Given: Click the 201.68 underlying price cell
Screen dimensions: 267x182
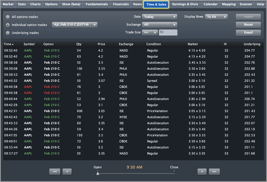Looking at the screenshot, I should coord(250,153).
